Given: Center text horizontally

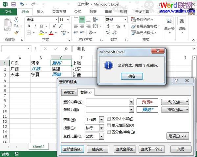Looking at the screenshot, I should click(x=82, y=26).
